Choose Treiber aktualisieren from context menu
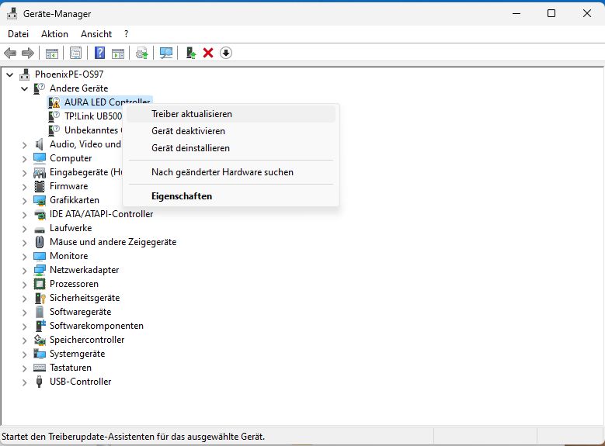This screenshot has width=605, height=446. pyautogui.click(x=231, y=114)
